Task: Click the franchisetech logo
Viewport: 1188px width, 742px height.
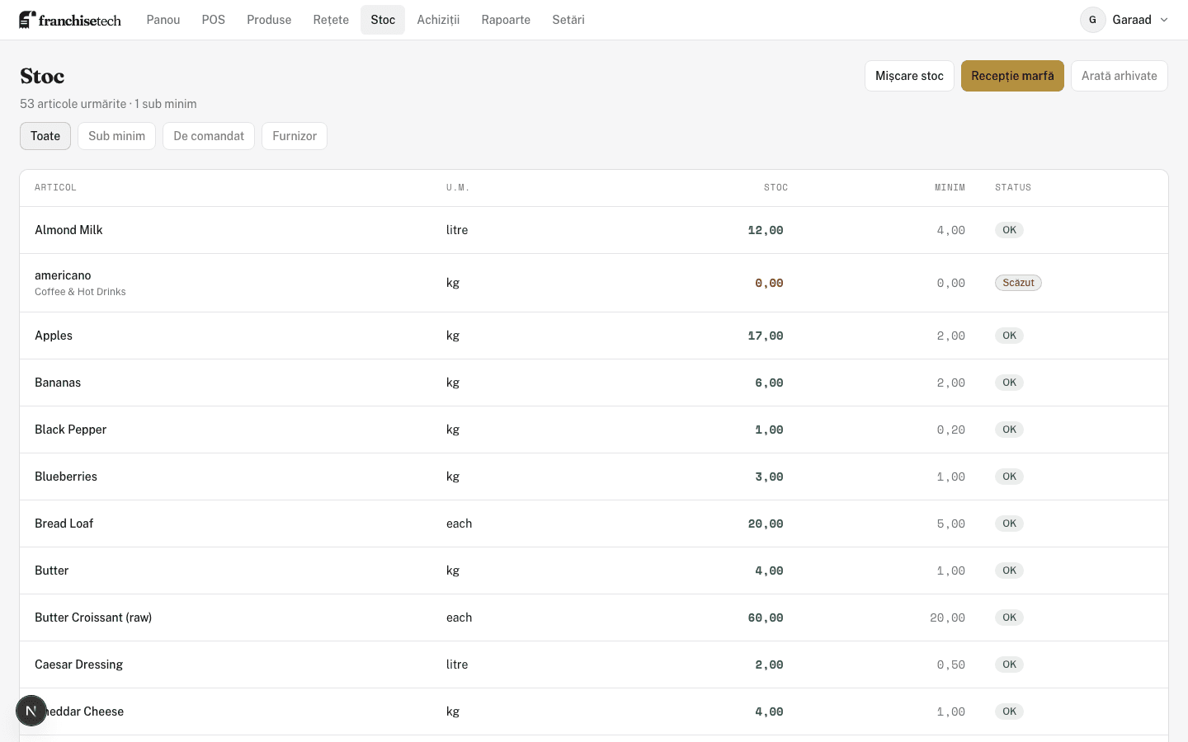Action: (70, 20)
